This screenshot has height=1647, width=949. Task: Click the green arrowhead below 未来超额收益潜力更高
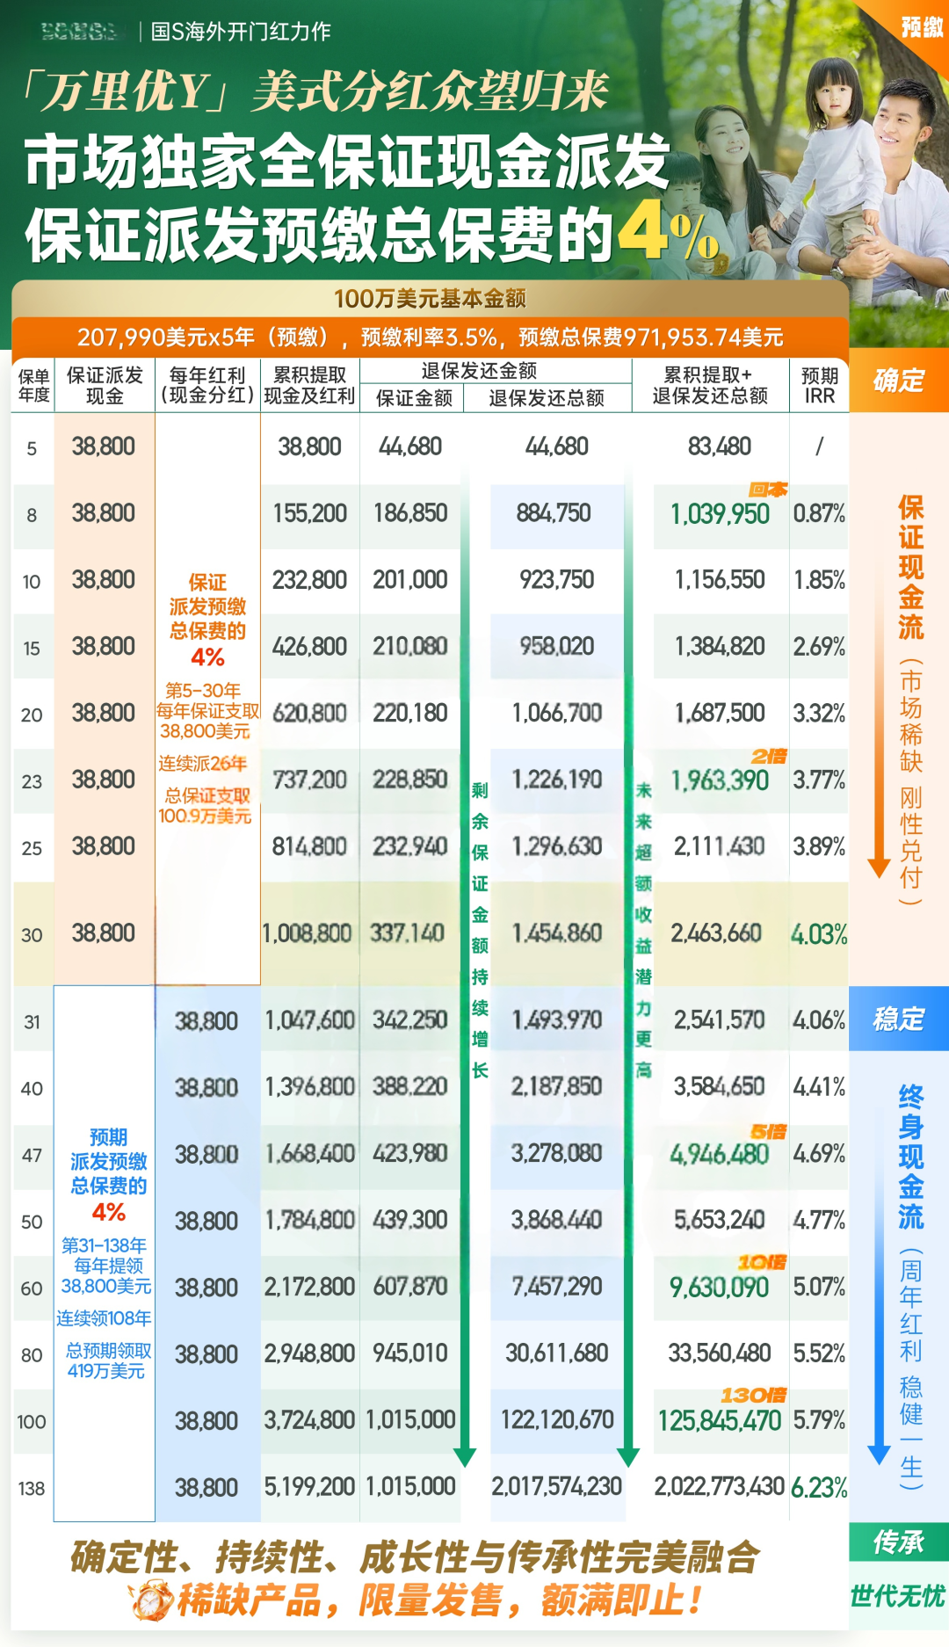pos(628,1456)
